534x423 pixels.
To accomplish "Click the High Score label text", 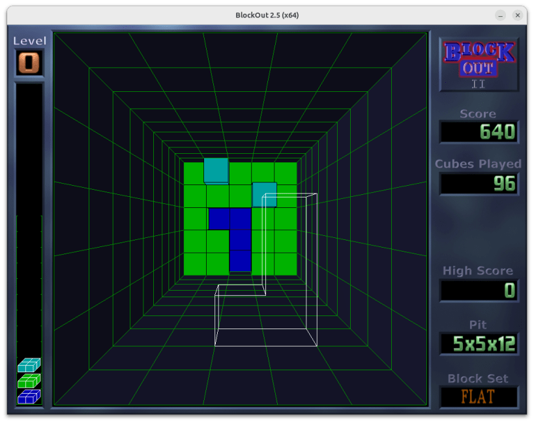I will (x=477, y=270).
